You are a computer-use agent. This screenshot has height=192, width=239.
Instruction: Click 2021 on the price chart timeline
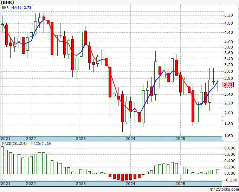click(6, 139)
